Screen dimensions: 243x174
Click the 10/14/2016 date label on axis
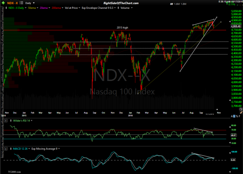[x=210, y=114]
